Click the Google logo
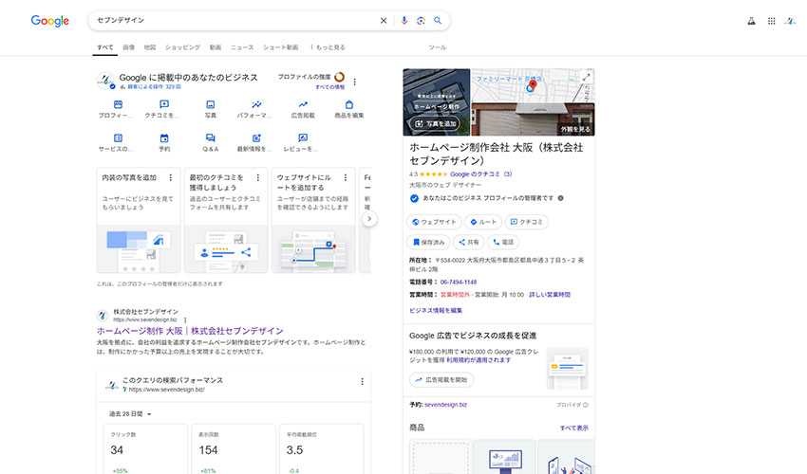Viewport: 807px width, 474px height. pos(50,21)
